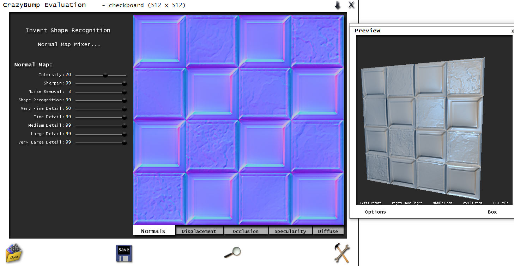Screen dimensions: 514x266
Task: Click the Noise Removal value 3
Action: coord(69,91)
